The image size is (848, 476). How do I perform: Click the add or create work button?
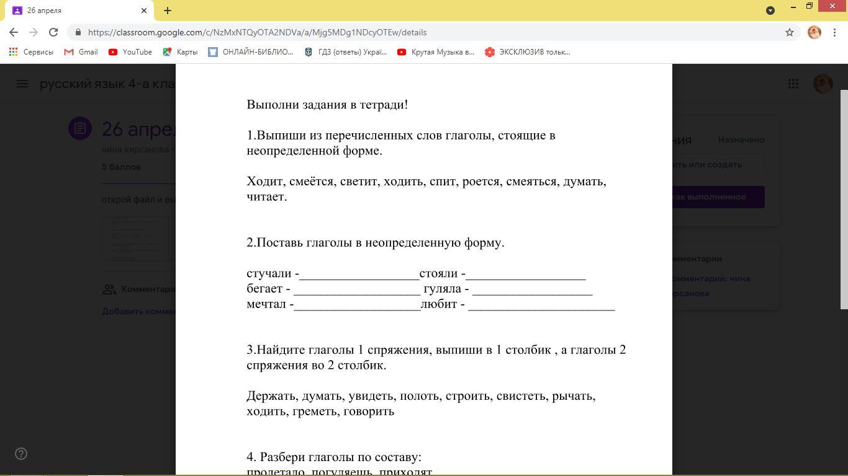pos(718,165)
